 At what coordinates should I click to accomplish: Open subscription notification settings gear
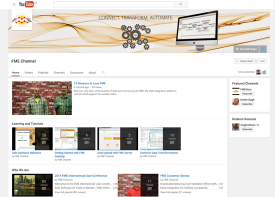pyautogui.click(x=256, y=61)
